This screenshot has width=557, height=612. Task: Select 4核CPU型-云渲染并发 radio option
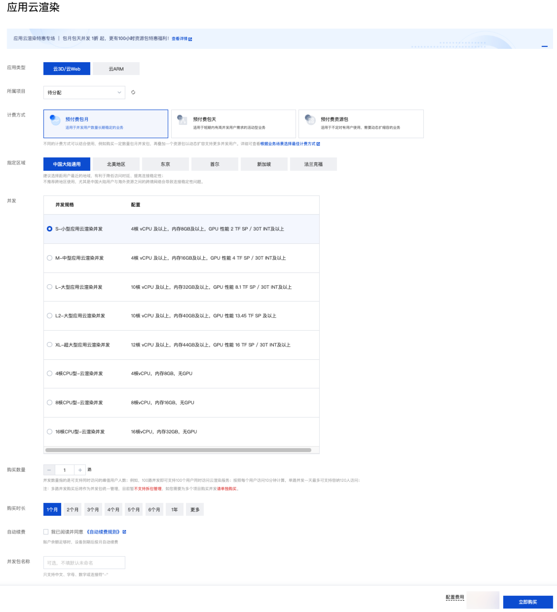(x=49, y=374)
